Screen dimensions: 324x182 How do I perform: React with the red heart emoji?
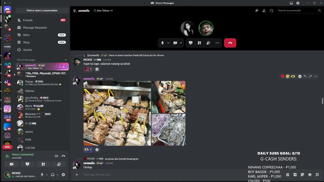(283, 76)
